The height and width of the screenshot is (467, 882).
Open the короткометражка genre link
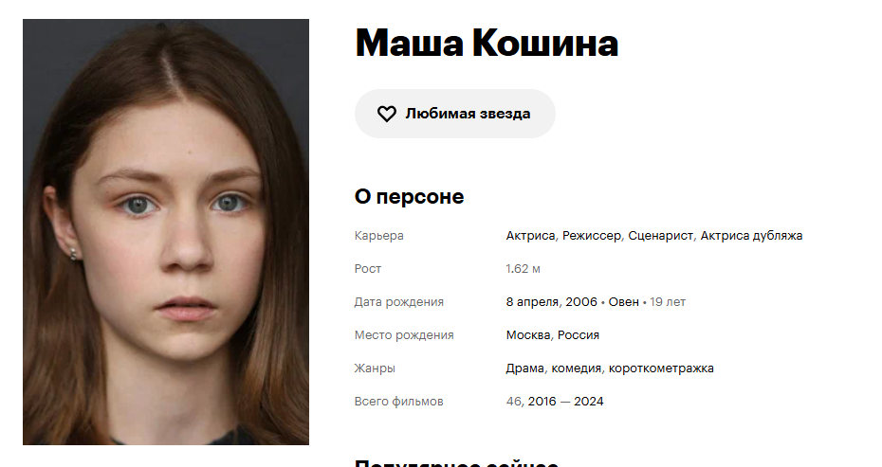point(661,368)
